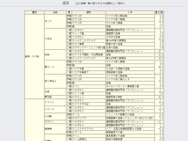Select the '毒キノコ' item name cell
The image size is (188, 141).
[55, 67]
